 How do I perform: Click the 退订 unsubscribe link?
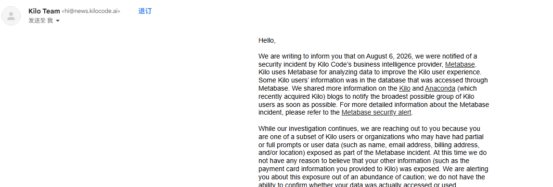[x=145, y=11]
